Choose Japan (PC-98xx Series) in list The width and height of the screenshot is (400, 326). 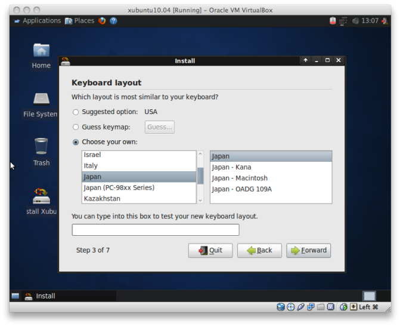pyautogui.click(x=139, y=188)
